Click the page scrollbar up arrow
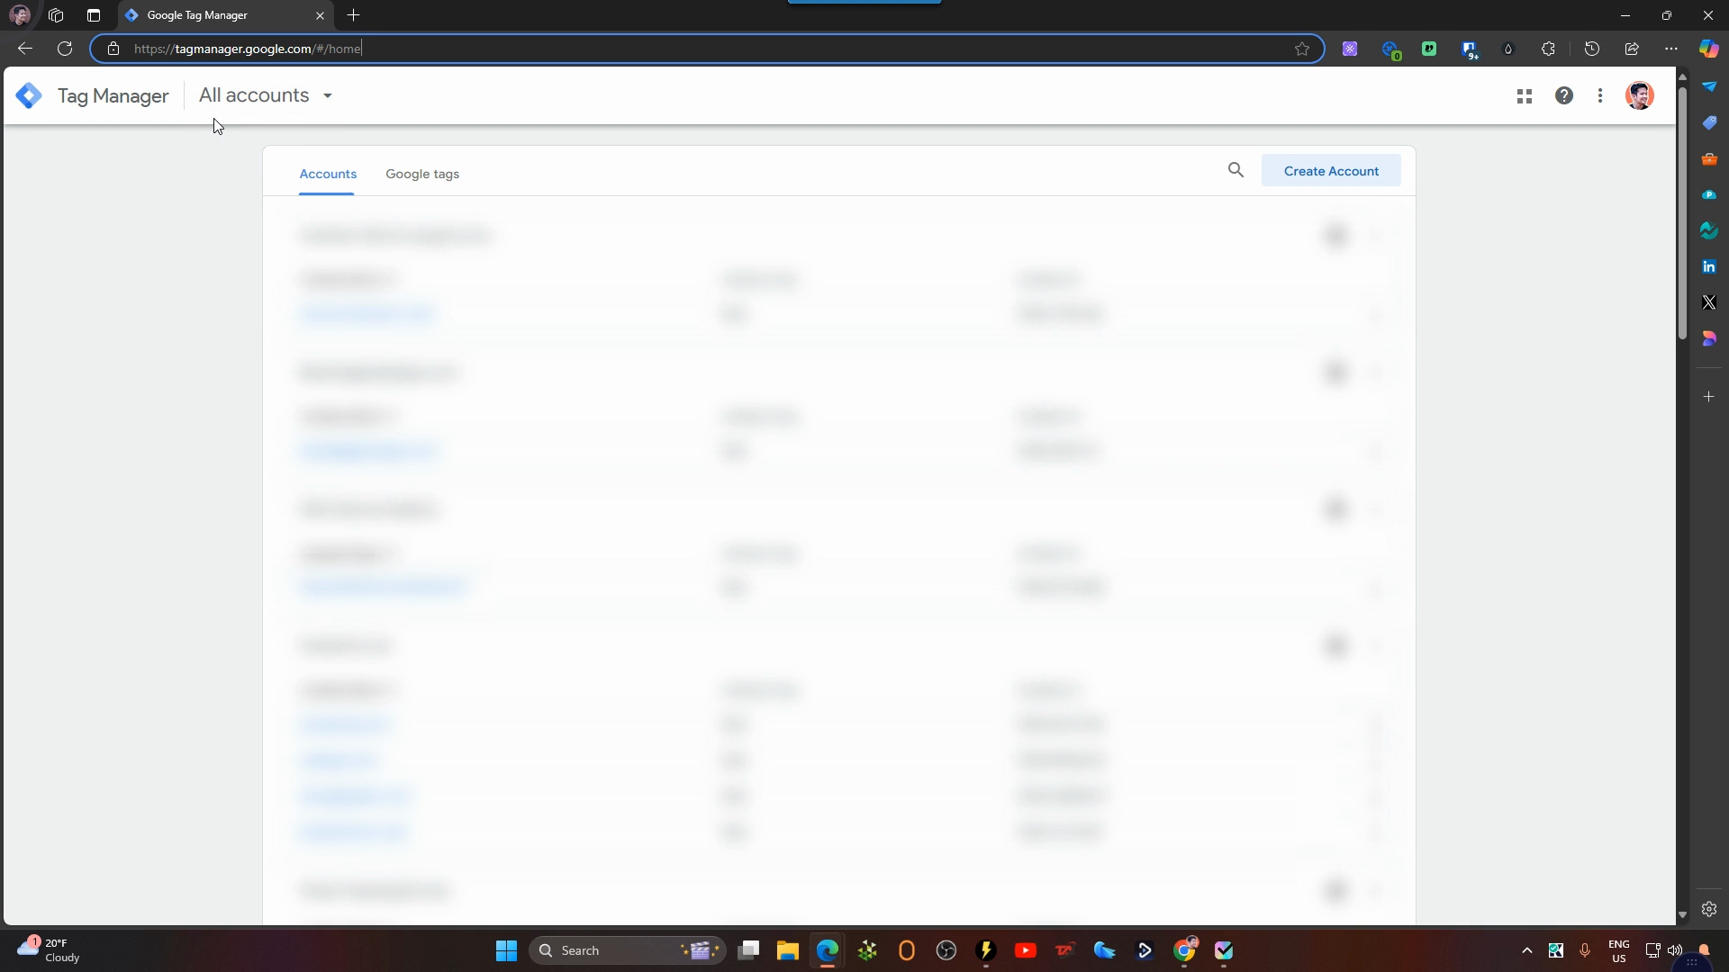1729x972 pixels. (x=1682, y=76)
